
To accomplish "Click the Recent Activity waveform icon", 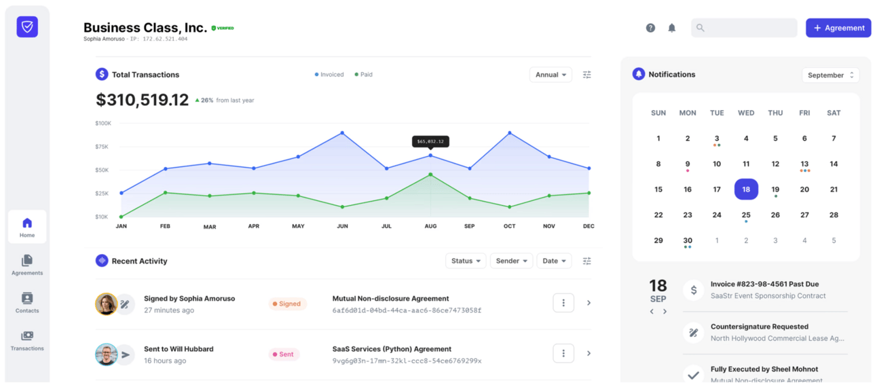I will click(x=102, y=261).
